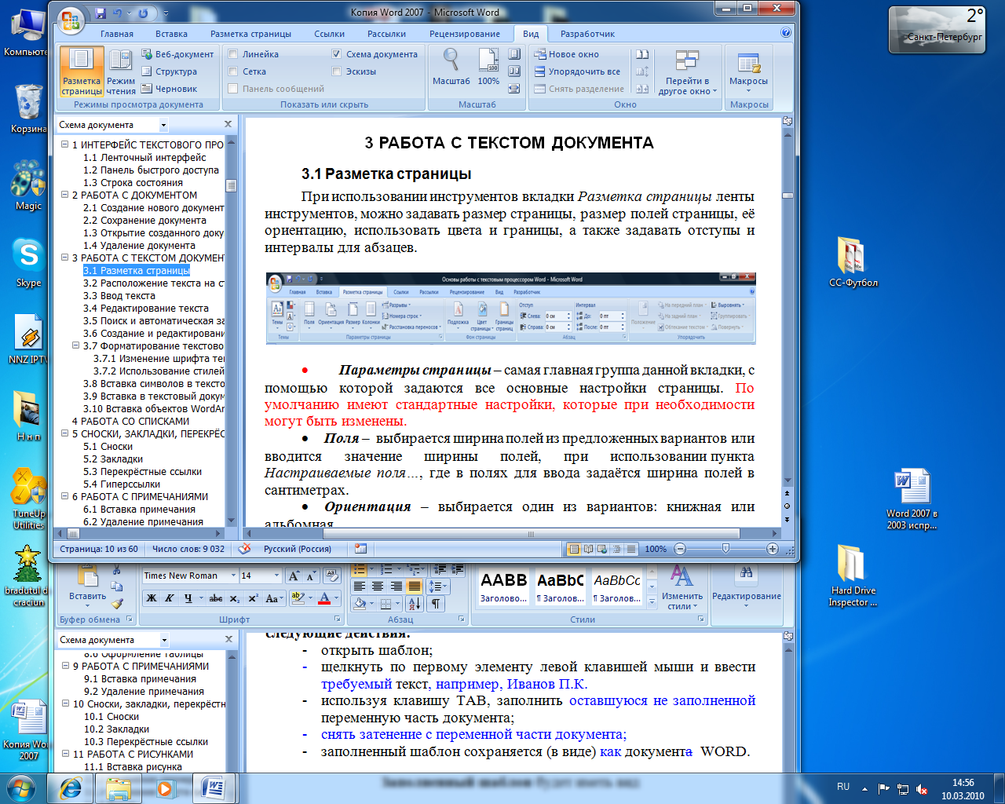1005x804 pixels.
Task: Click subscript x₂ button in back window
Action: coord(234,598)
